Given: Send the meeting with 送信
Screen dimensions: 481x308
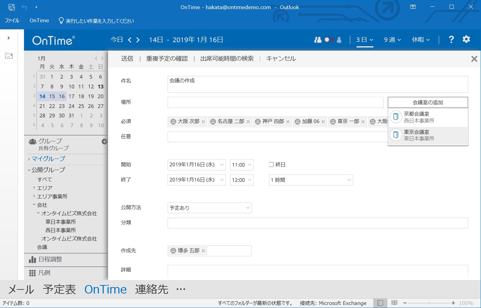Looking at the screenshot, I should coord(127,58).
